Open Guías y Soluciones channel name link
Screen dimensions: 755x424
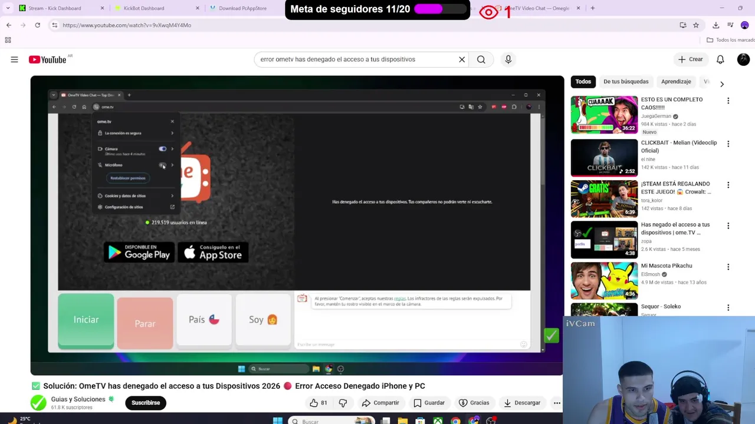(78, 399)
